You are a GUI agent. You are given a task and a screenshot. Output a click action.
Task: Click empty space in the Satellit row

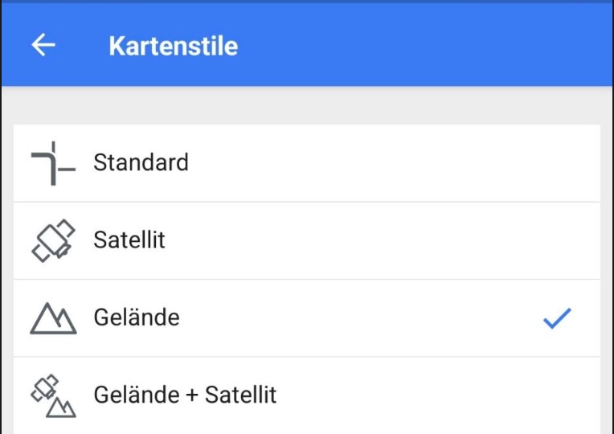point(362,240)
